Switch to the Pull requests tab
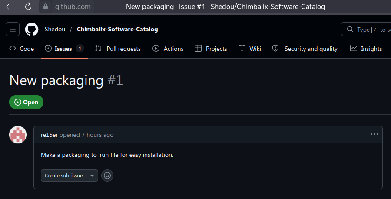Image resolution: width=391 pixels, height=199 pixels. (118, 49)
